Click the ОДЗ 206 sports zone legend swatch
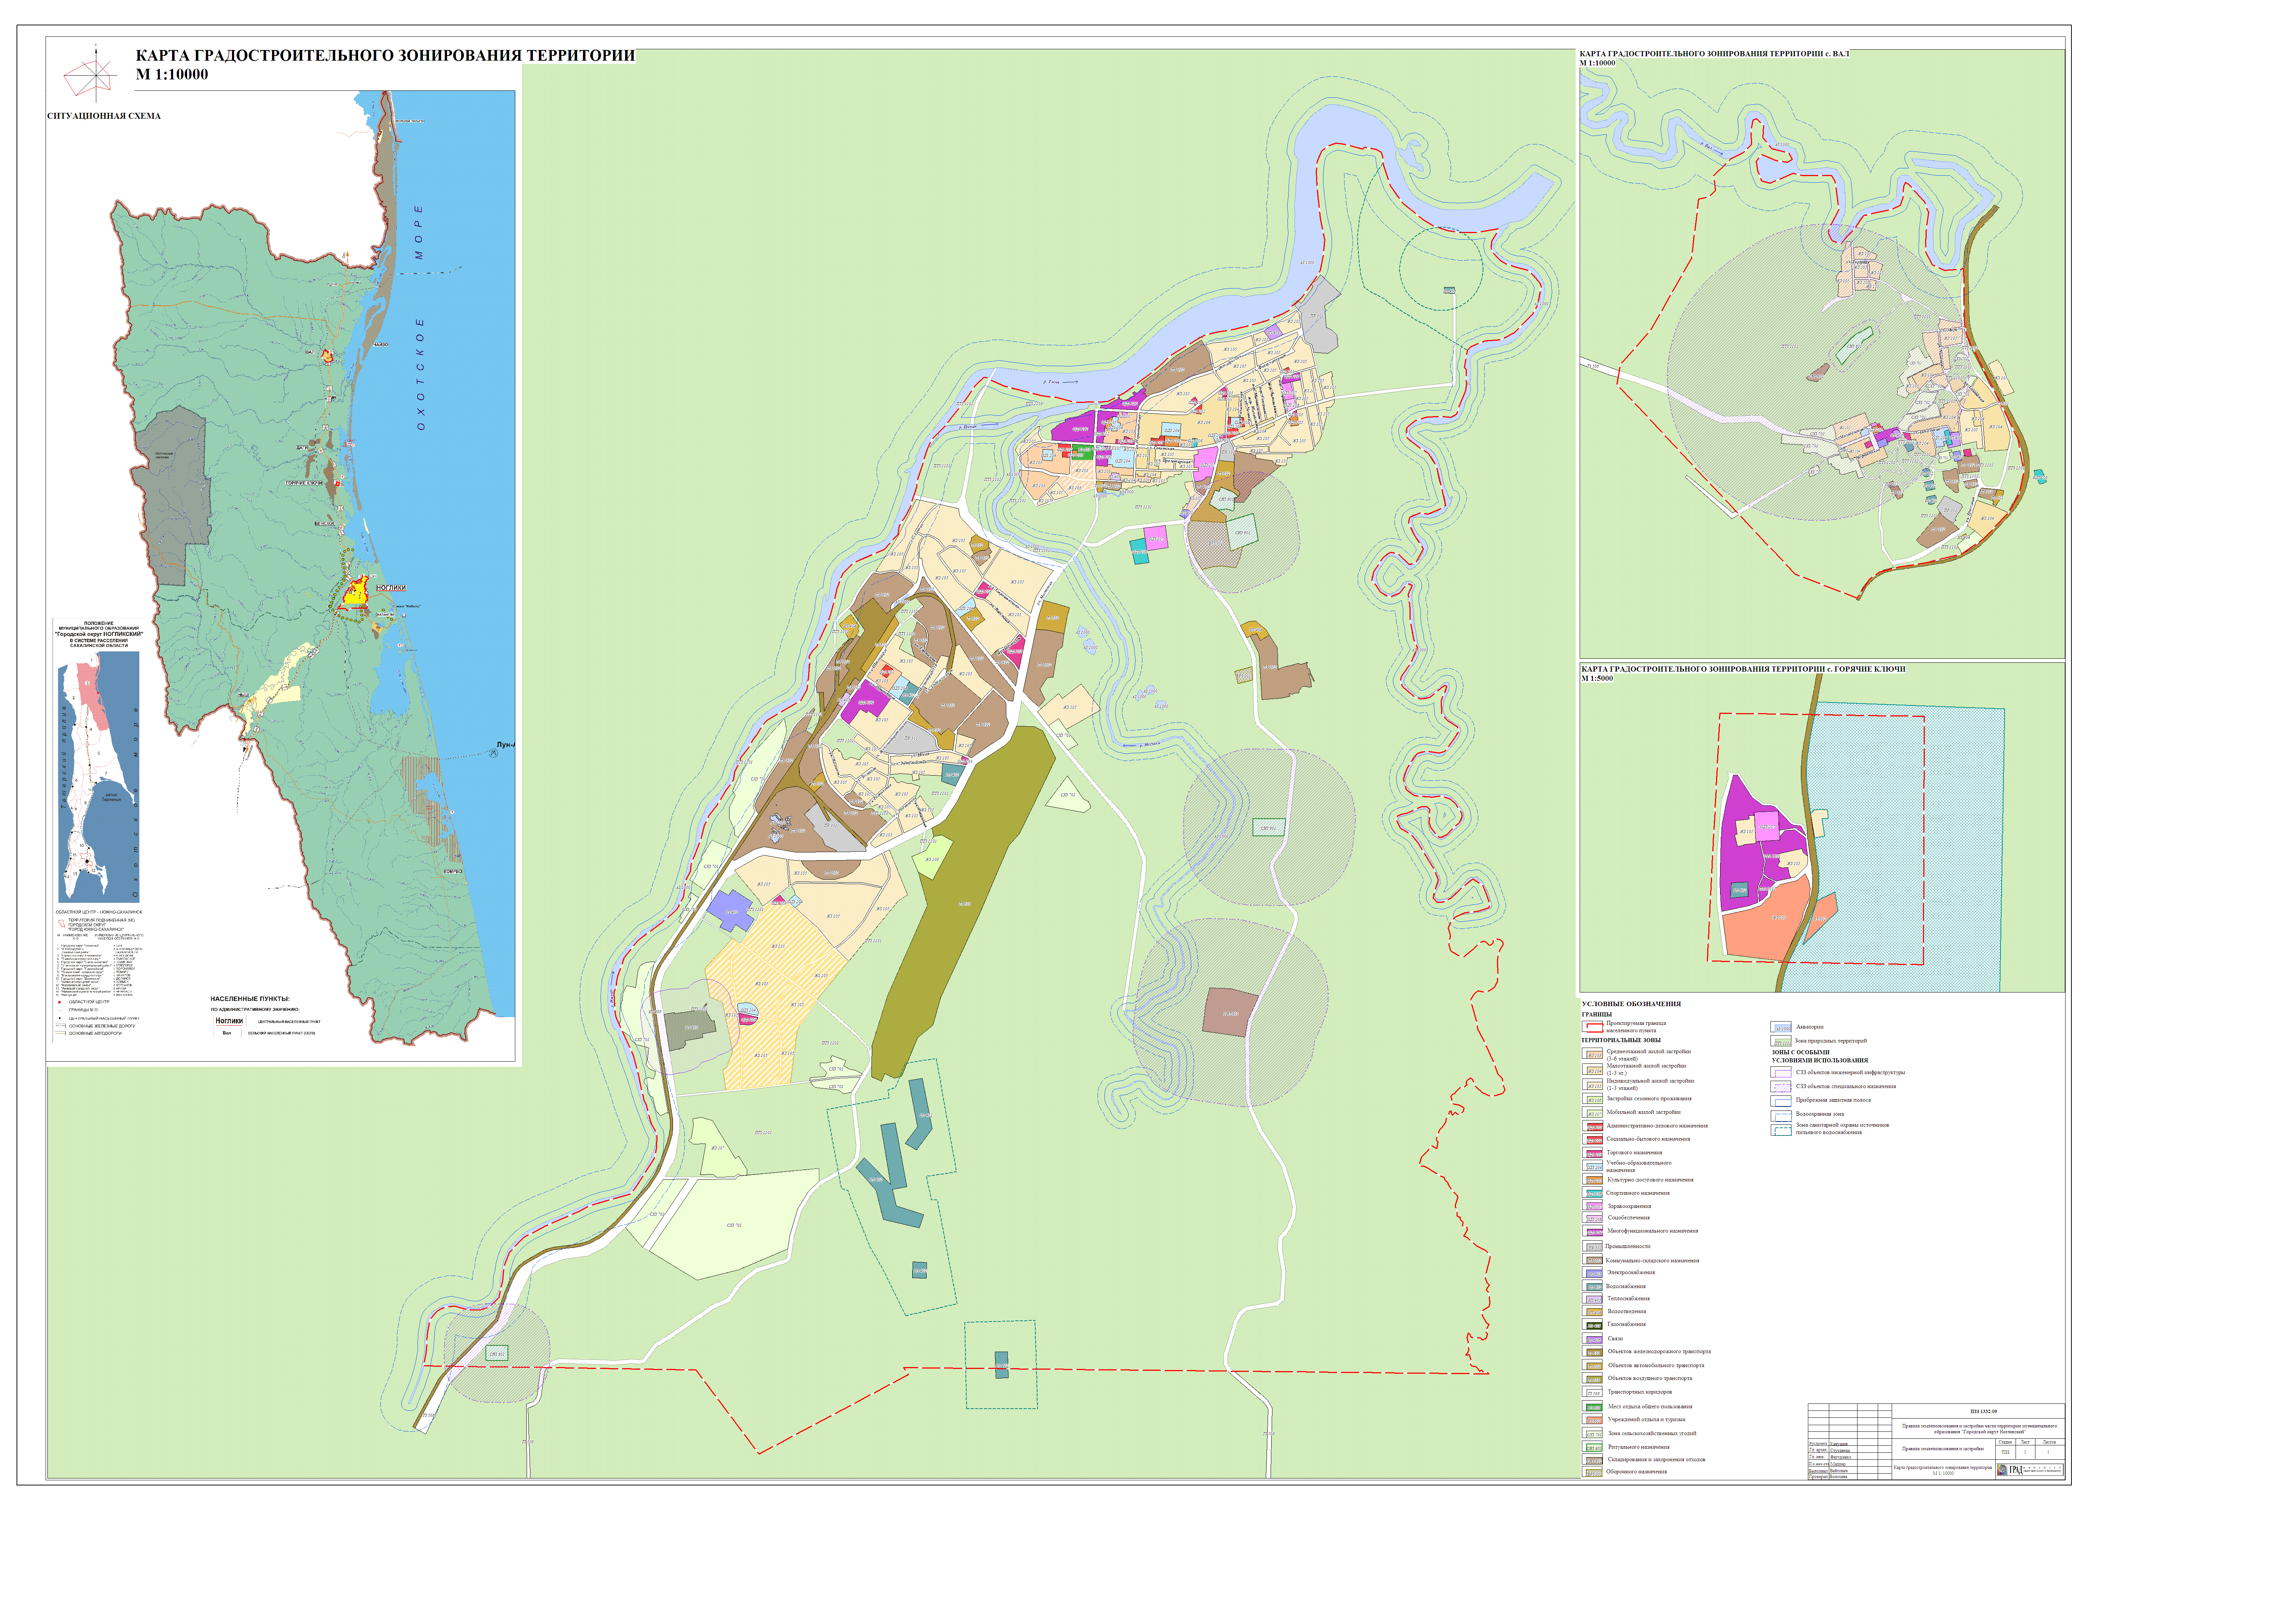The width and height of the screenshot is (2296, 1613). click(1593, 1192)
